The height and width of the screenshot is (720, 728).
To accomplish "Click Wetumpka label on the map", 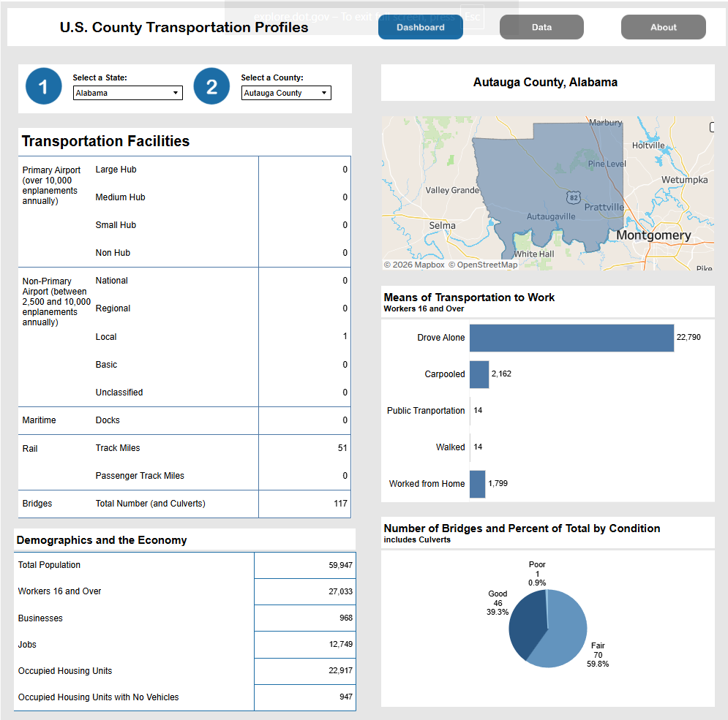I will pos(684,180).
